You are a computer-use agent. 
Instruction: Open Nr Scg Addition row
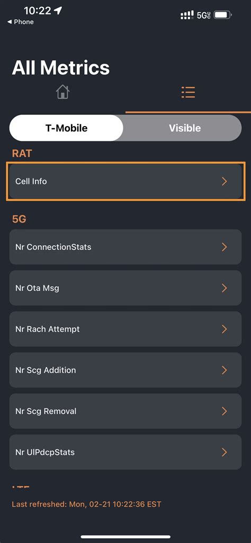(125, 370)
